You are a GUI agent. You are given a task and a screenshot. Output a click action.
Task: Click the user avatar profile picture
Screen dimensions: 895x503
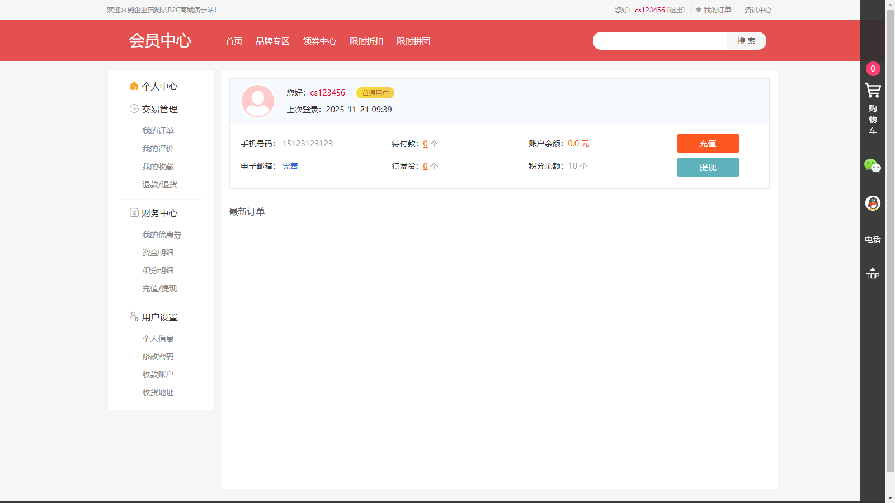coord(258,101)
